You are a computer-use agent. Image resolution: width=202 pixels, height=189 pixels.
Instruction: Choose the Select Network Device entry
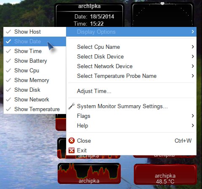pos(131,66)
